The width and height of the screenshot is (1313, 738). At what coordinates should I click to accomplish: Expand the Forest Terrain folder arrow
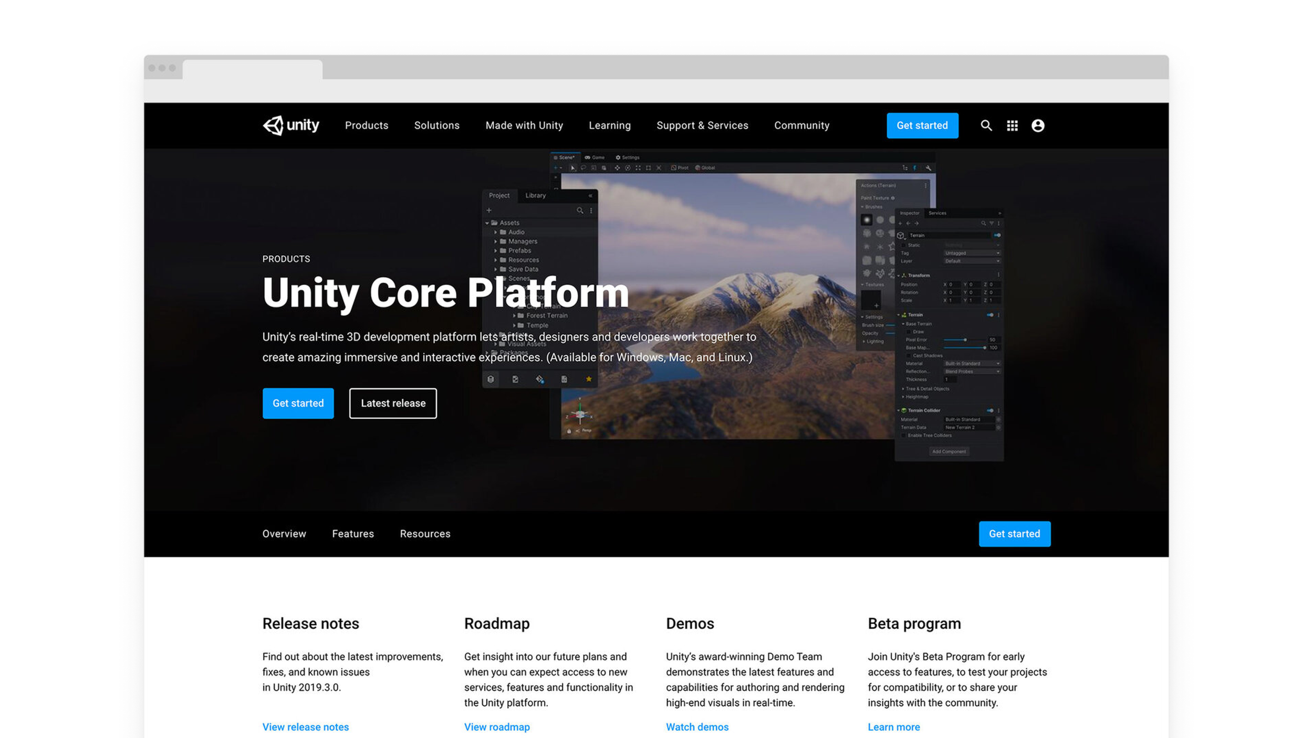[x=514, y=315]
